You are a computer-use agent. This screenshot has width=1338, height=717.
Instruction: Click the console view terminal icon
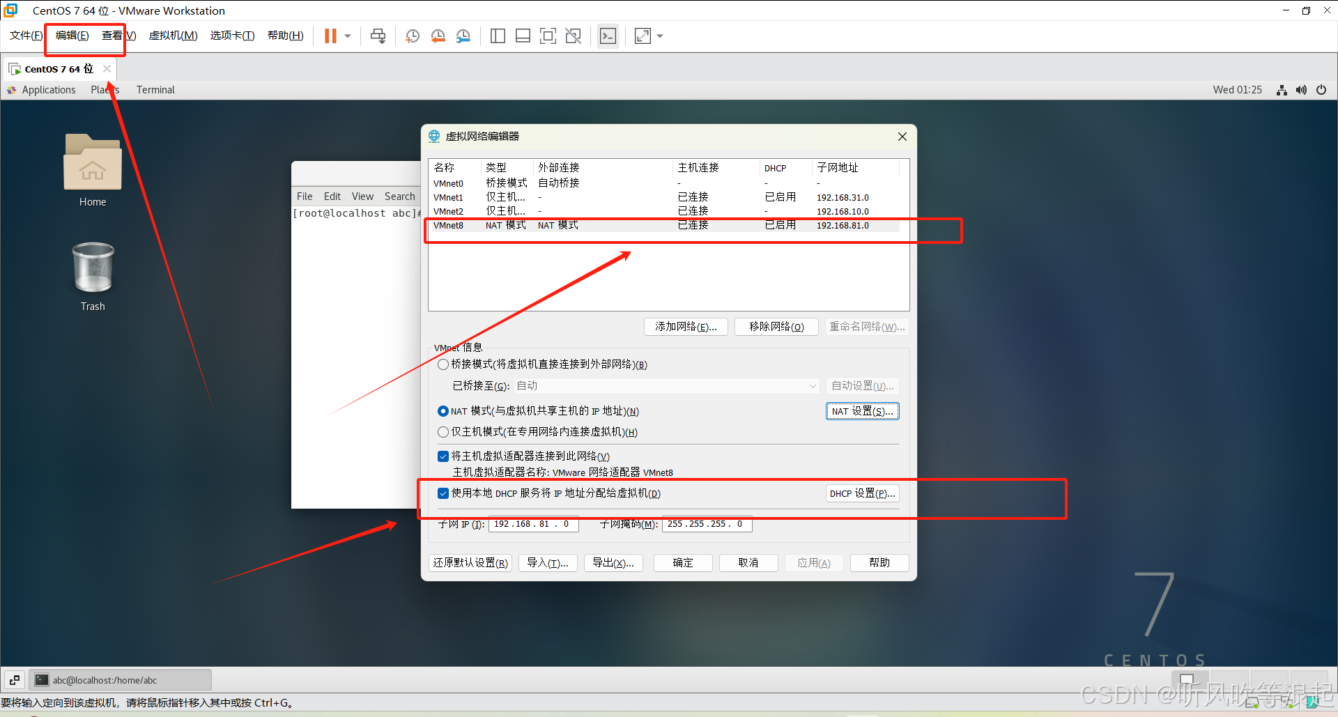click(x=608, y=36)
